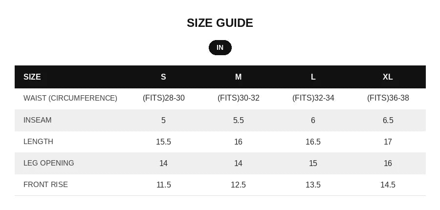
Task: Select the L column header
Action: tap(313, 77)
